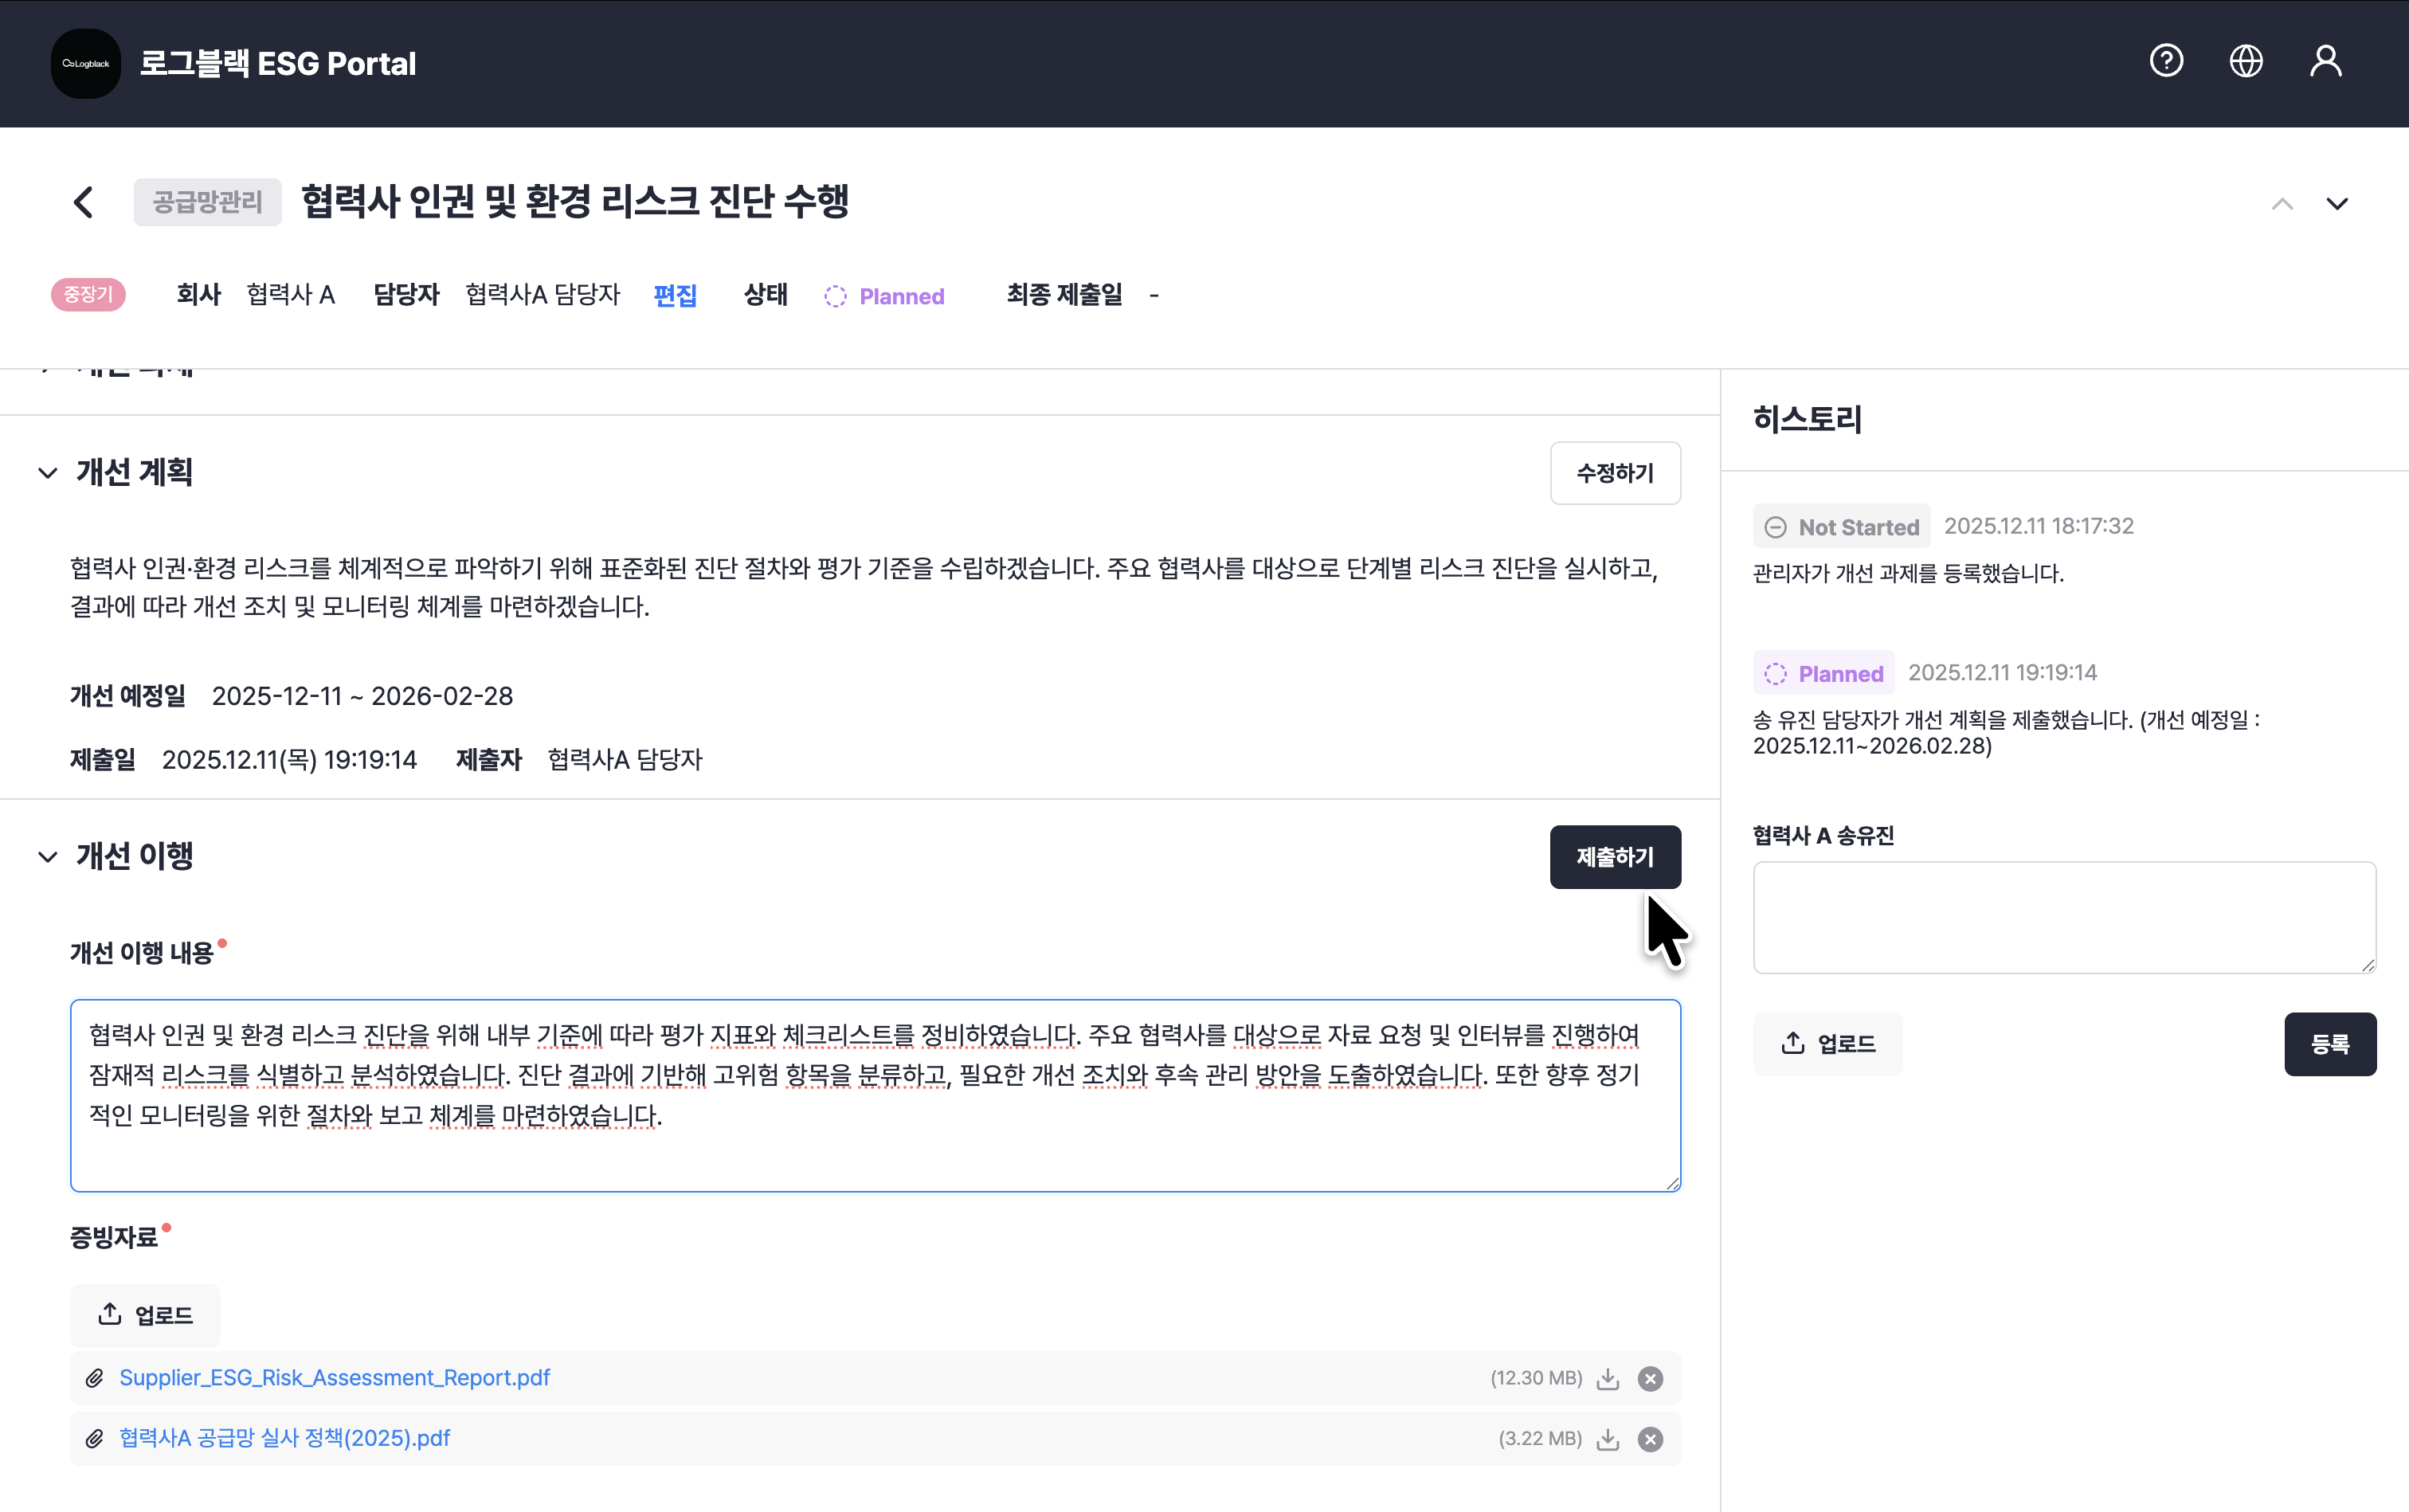Click the globe language icon
This screenshot has width=2409, height=1512.
pyautogui.click(x=2246, y=62)
